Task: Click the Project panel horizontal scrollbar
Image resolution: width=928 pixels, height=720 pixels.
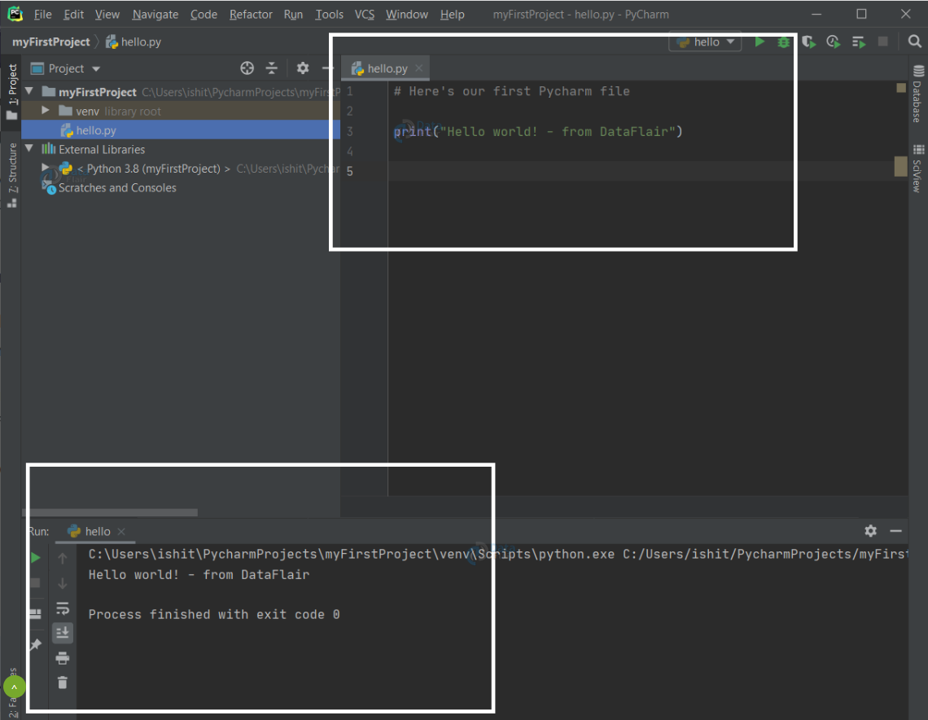Action: (x=110, y=511)
